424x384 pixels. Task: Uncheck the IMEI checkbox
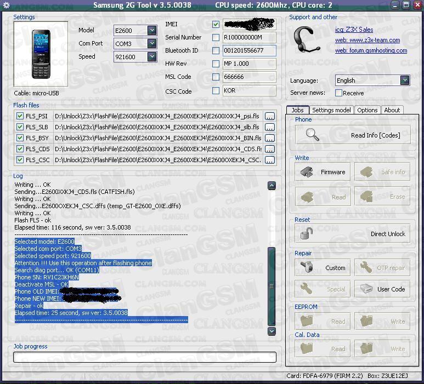216,24
